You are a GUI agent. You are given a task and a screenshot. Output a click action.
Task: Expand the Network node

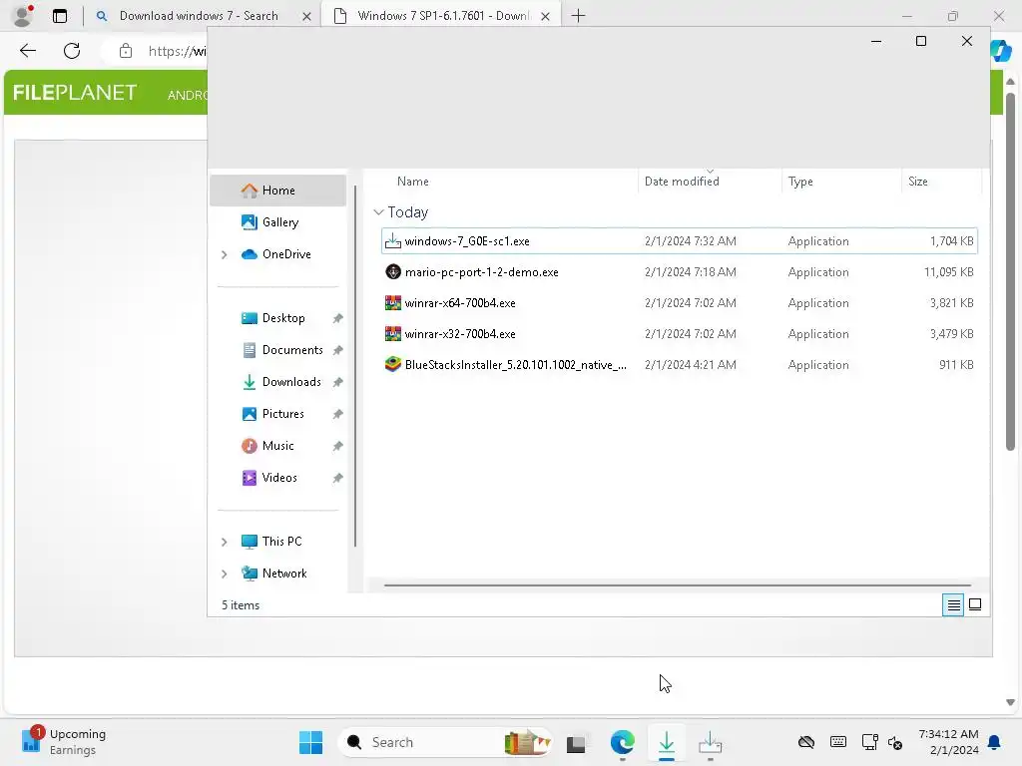click(225, 574)
